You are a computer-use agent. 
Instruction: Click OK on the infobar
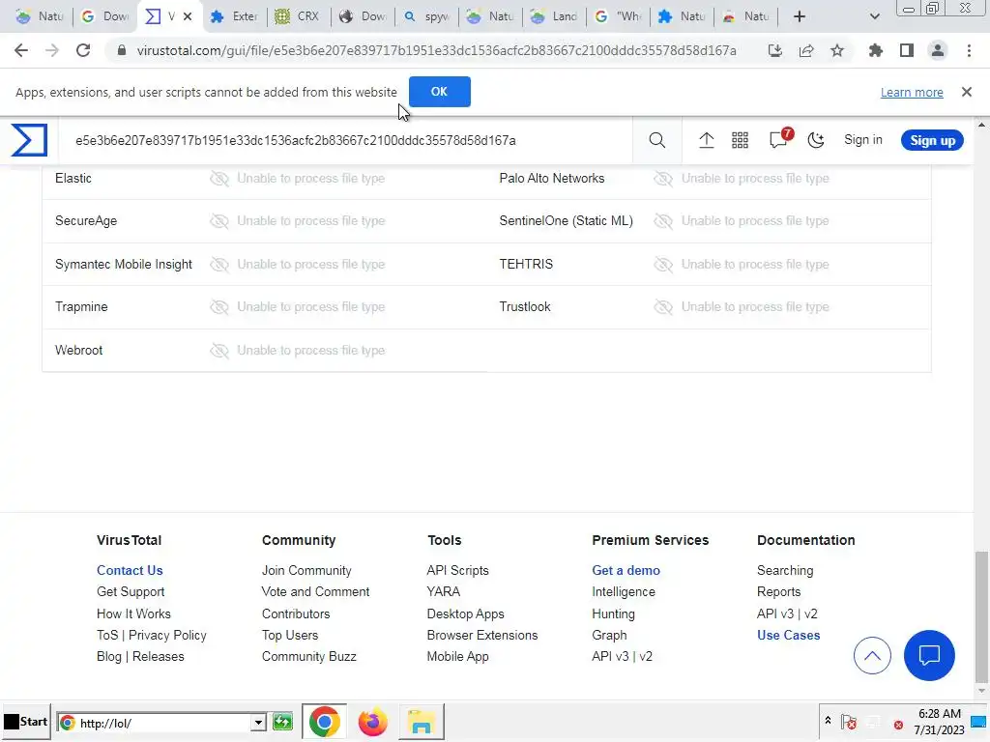[440, 92]
